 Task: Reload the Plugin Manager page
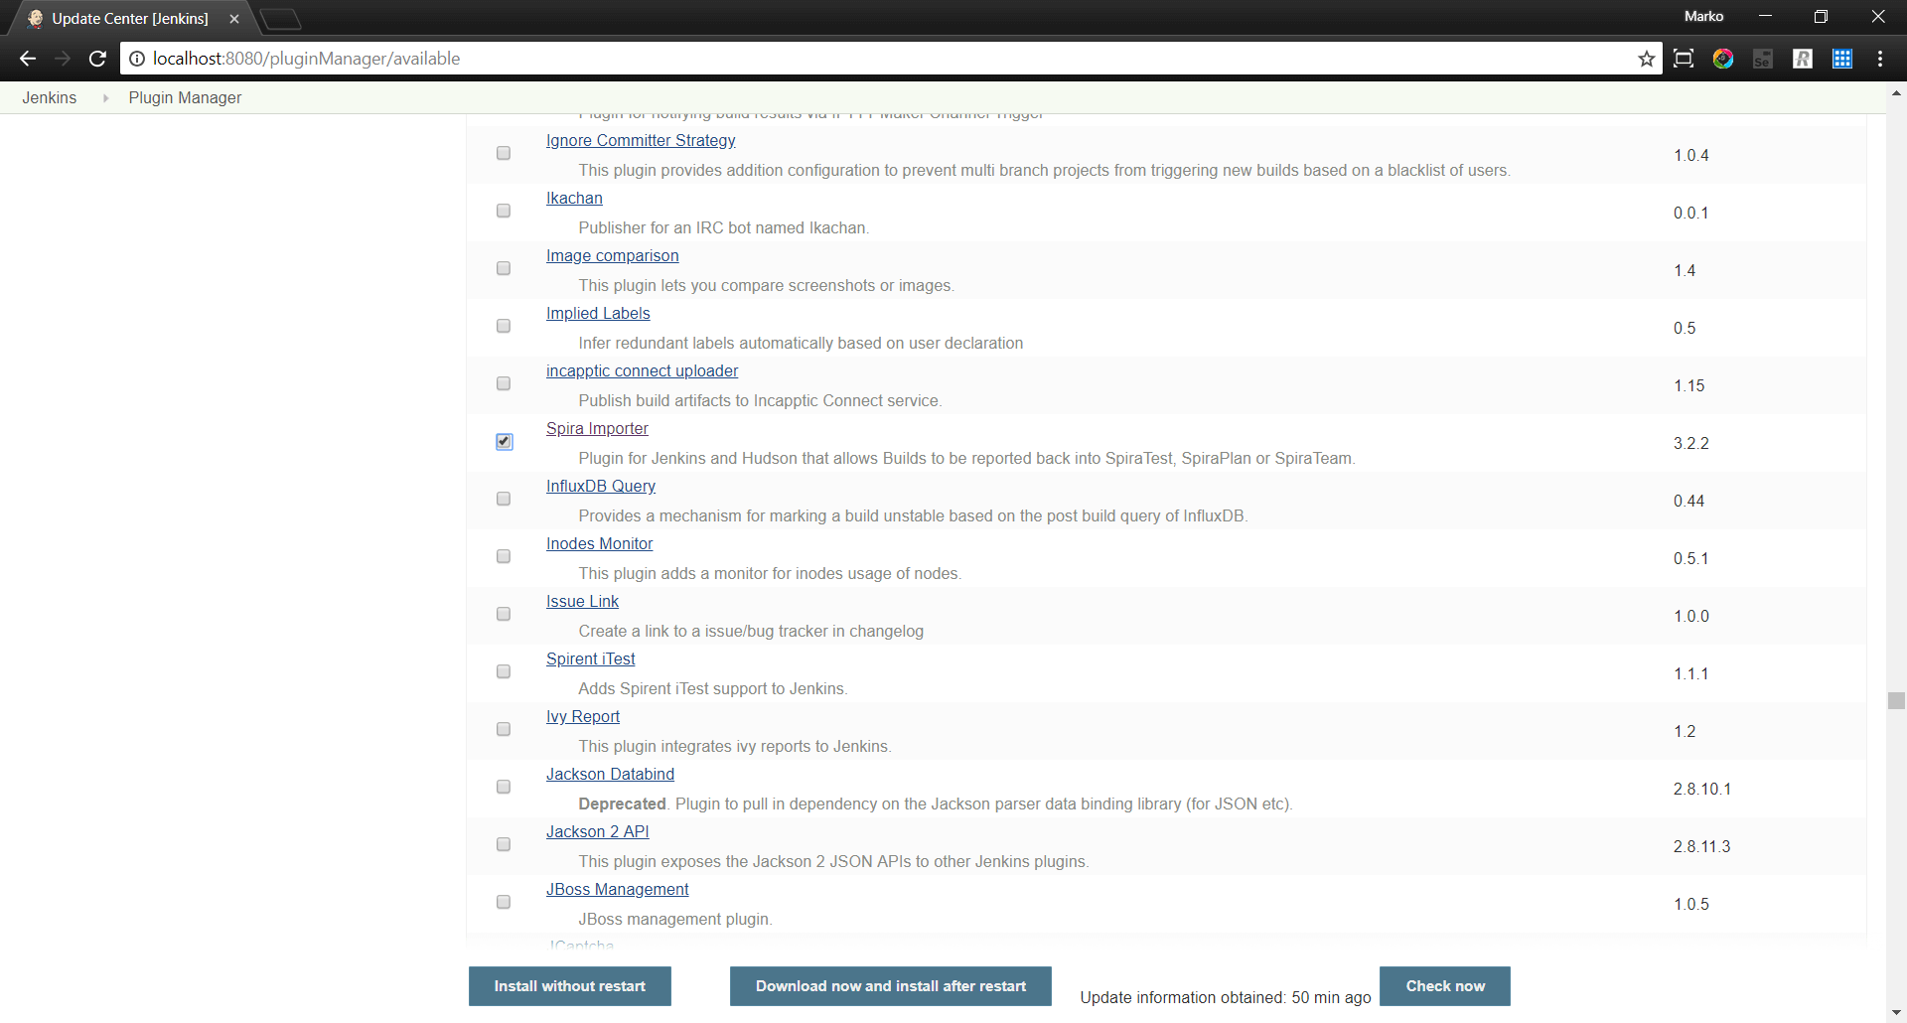97,59
